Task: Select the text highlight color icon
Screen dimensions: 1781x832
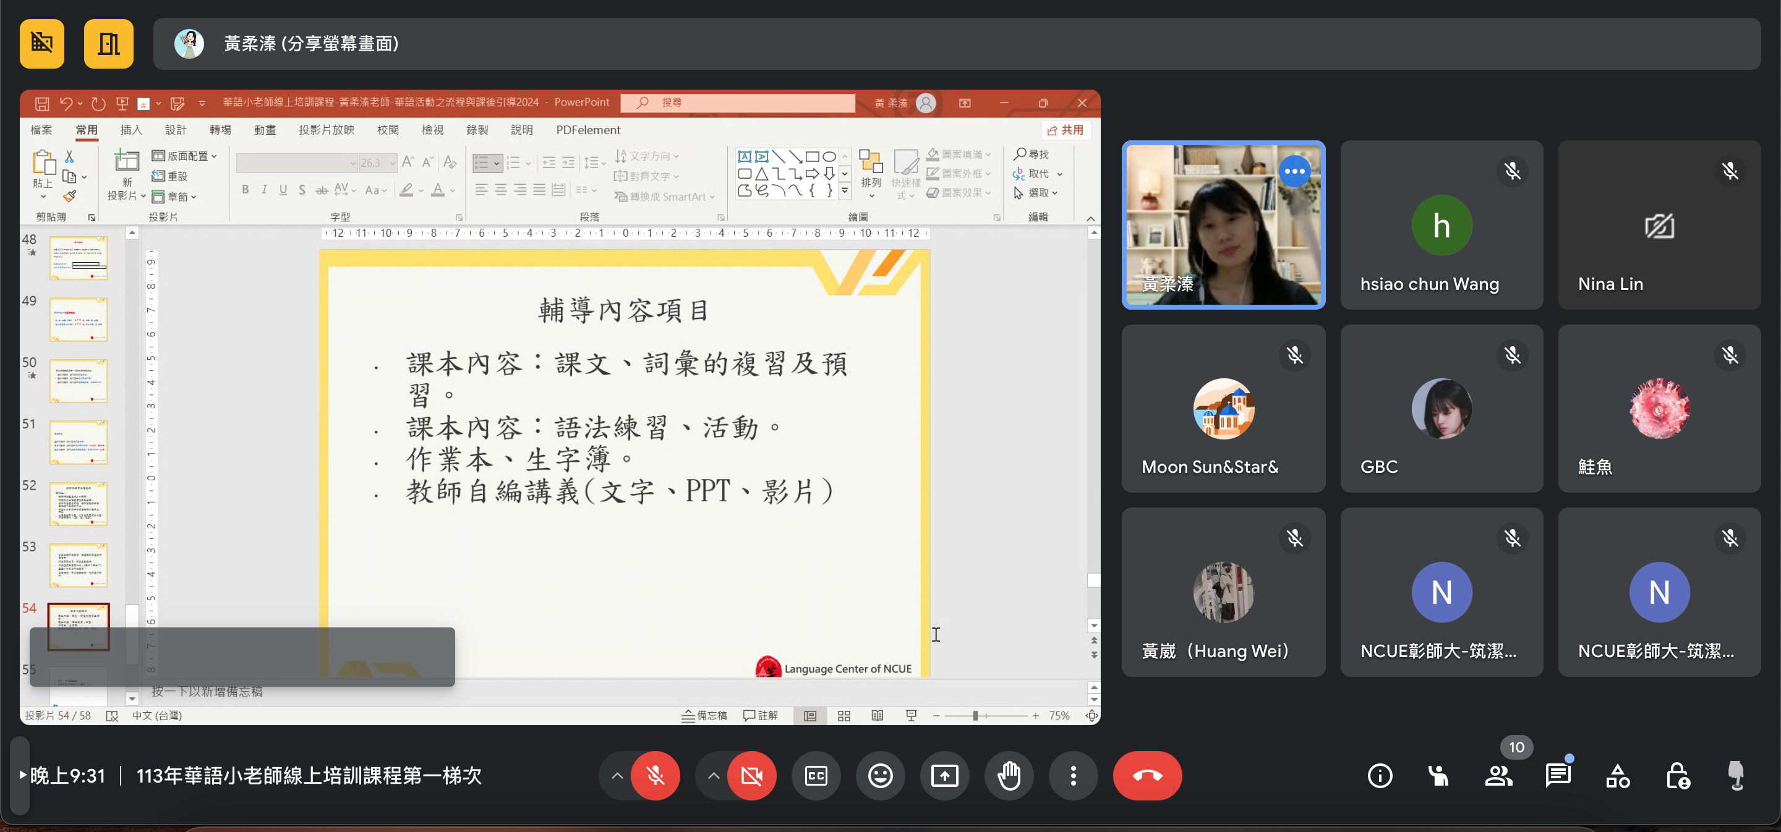Action: 408,189
